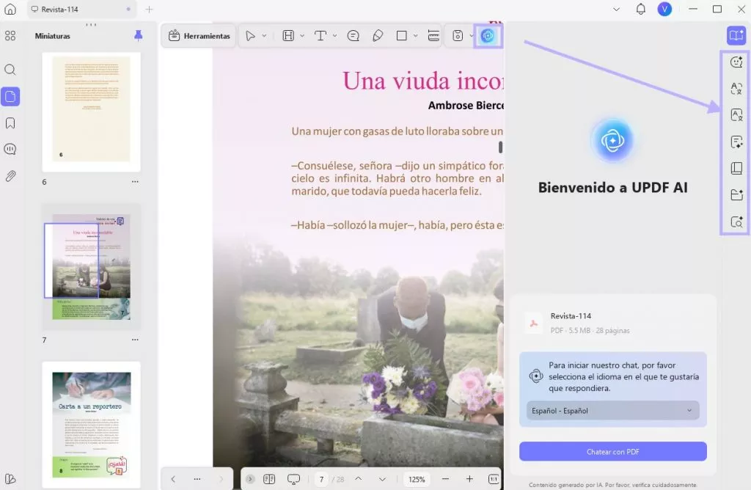Image resolution: width=751 pixels, height=490 pixels.
Task: Open the search panel in left sidebar
Action: 10,70
